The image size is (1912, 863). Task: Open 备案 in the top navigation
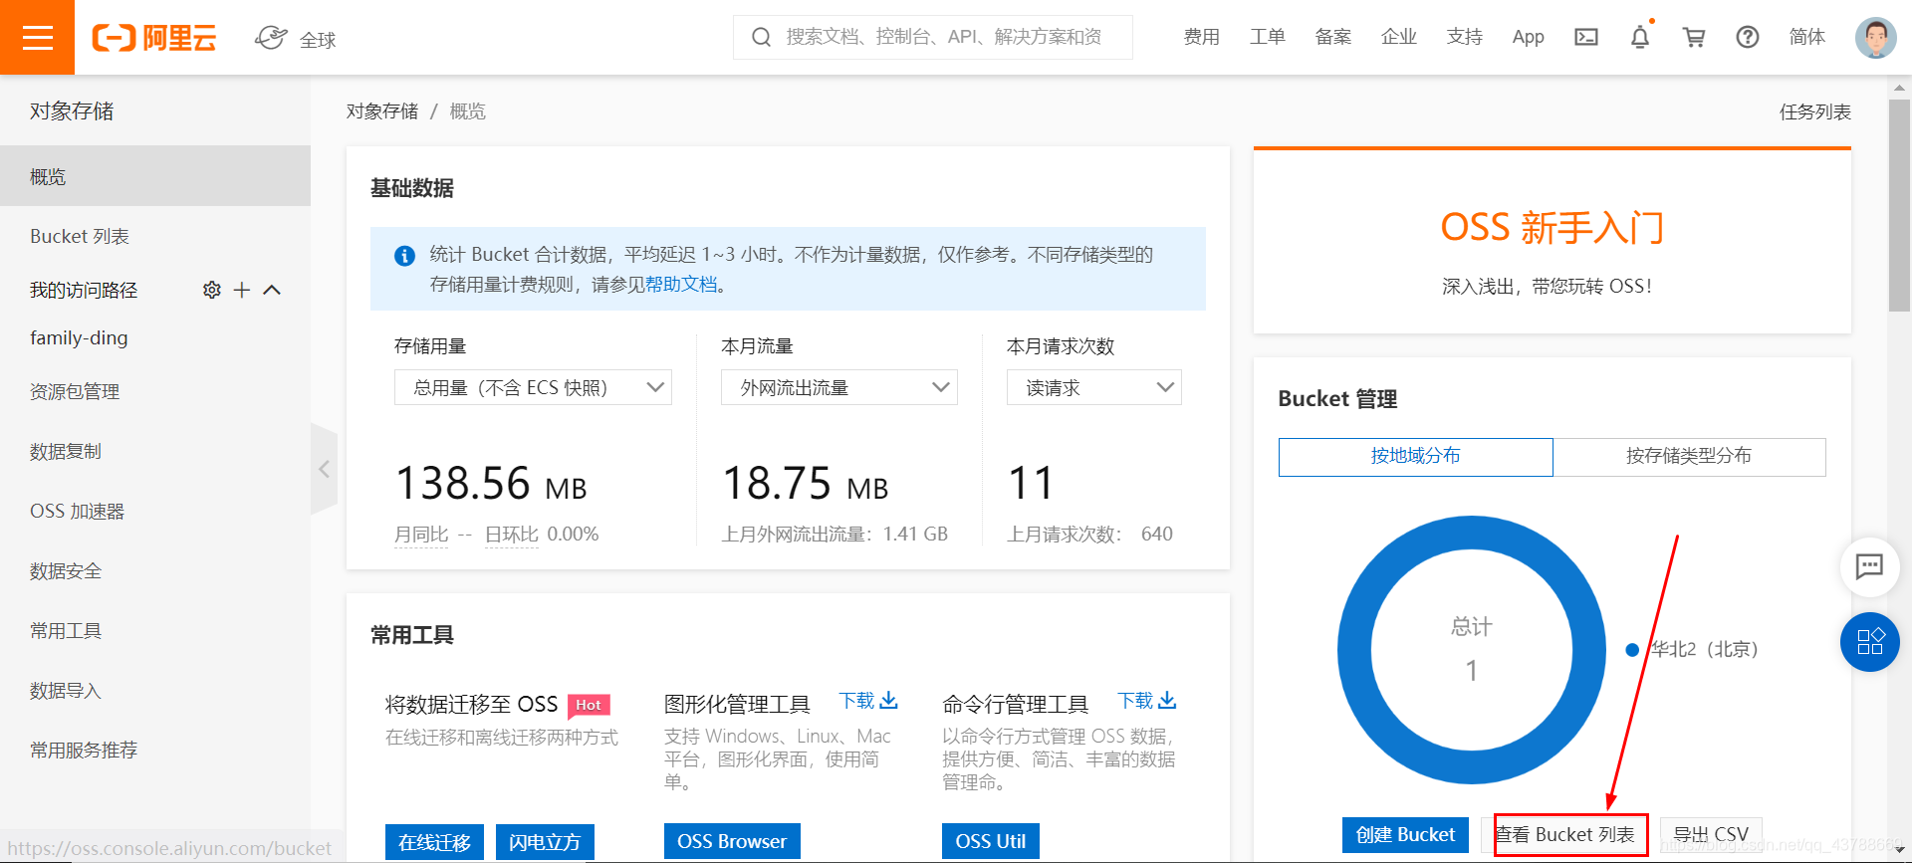1333,37
